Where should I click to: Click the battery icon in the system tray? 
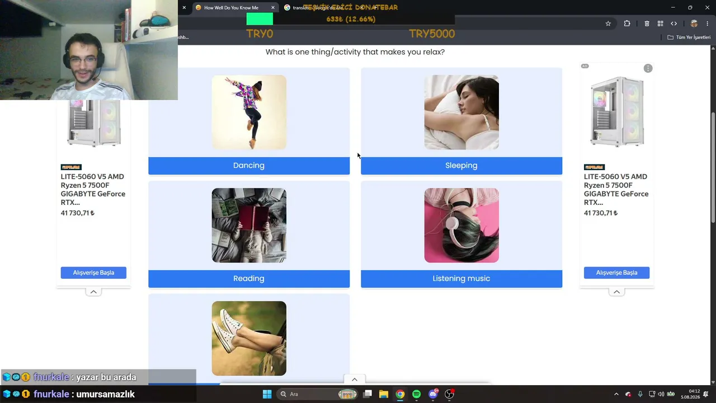click(671, 394)
